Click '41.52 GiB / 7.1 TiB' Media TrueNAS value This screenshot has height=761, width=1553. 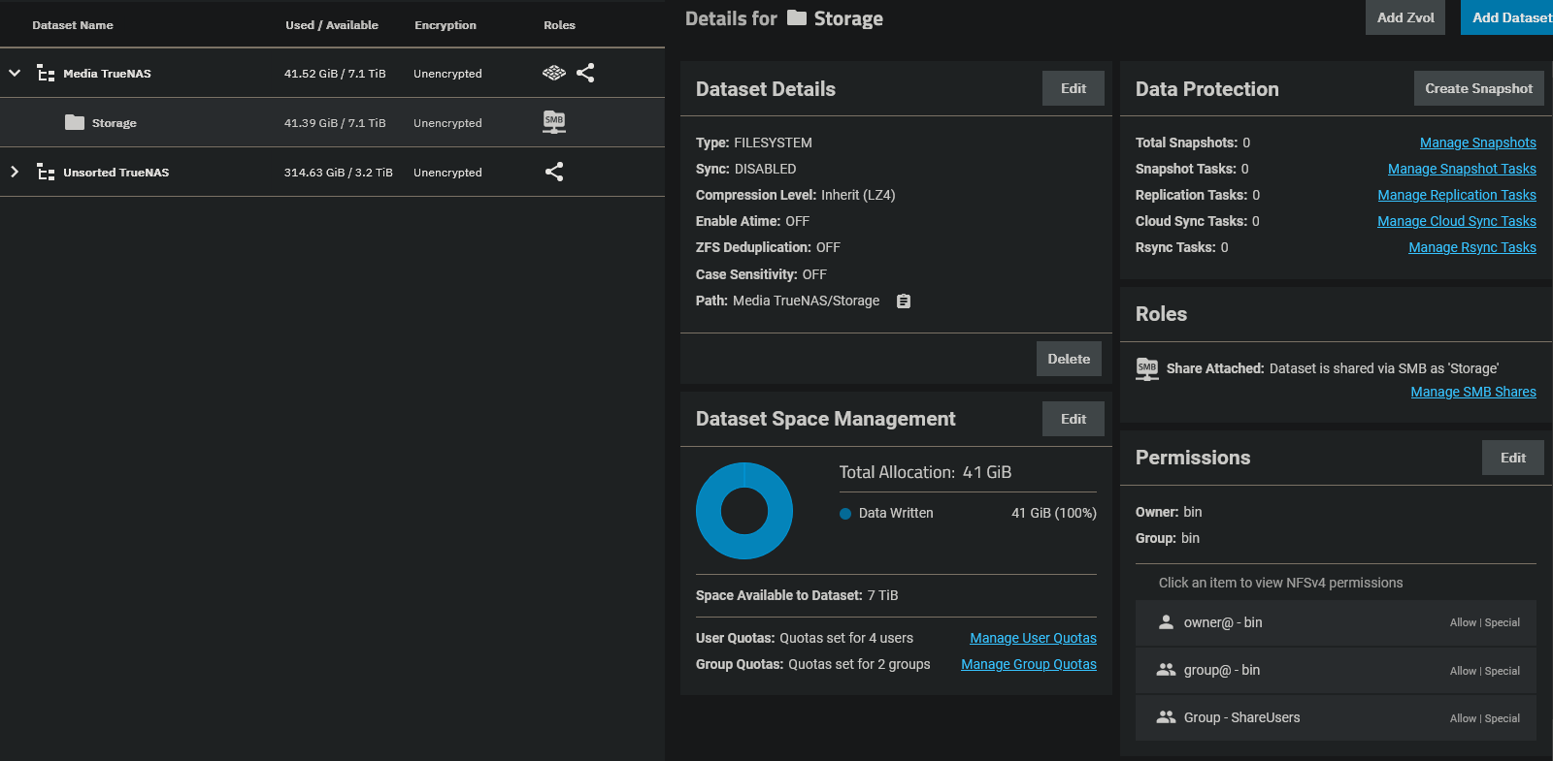(335, 74)
